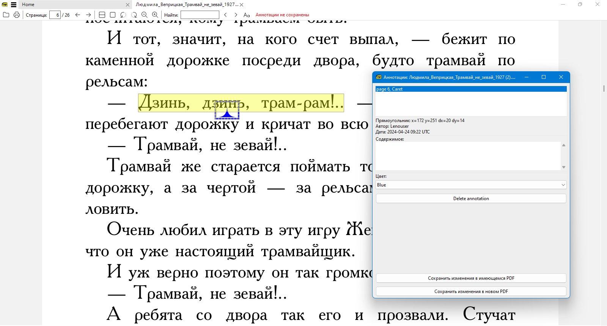
Task: Zoom out with the minus magnifier
Action: (144, 15)
